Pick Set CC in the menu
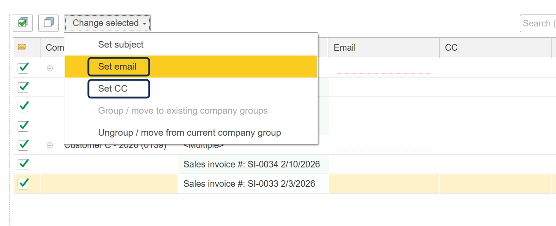Viewport: 556px width, 226px height. coord(113,89)
